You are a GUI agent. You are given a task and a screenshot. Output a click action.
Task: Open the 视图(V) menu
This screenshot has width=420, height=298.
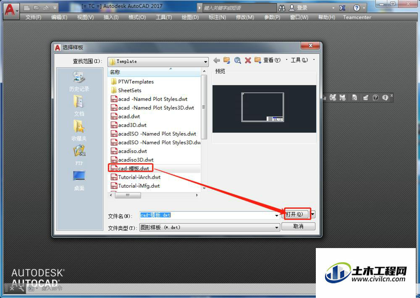[x=85, y=17]
